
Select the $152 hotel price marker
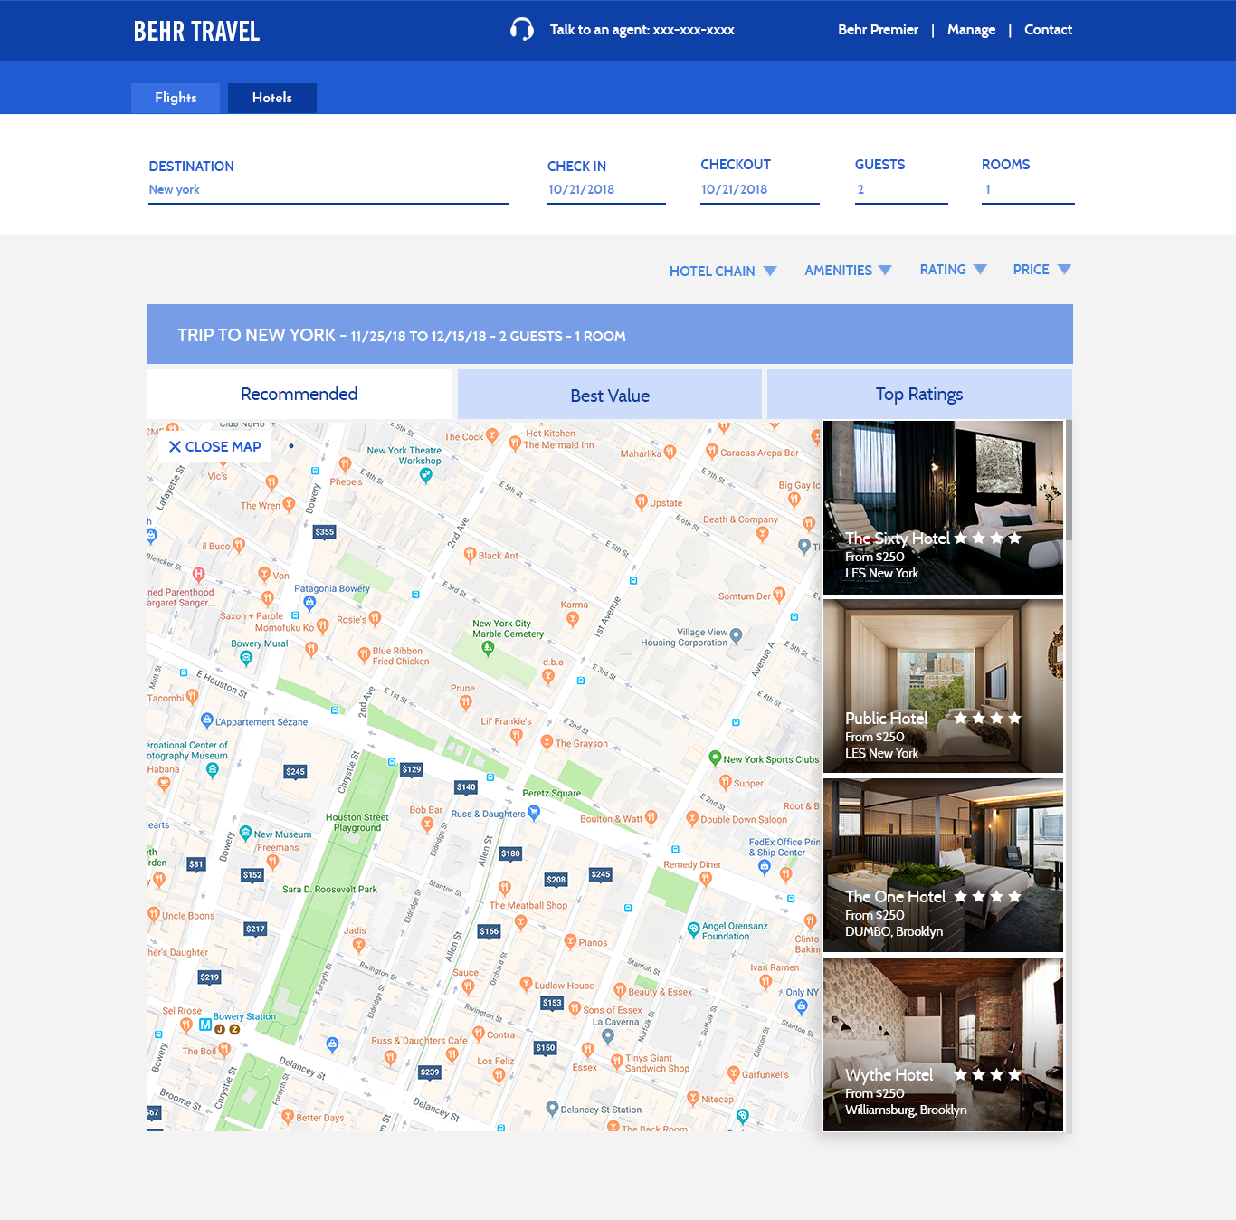(x=252, y=875)
